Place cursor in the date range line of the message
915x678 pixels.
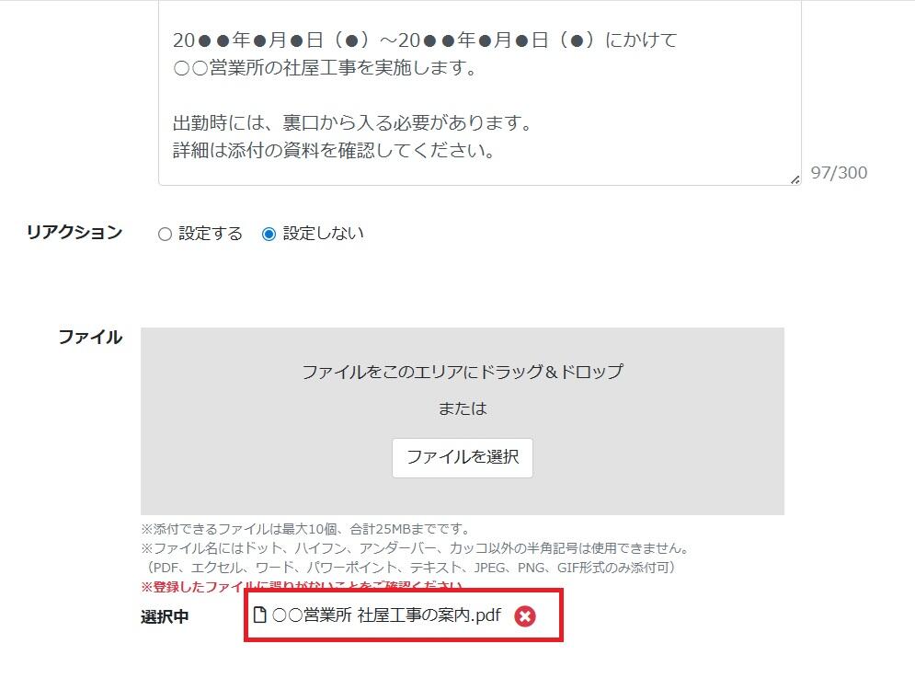click(x=425, y=40)
